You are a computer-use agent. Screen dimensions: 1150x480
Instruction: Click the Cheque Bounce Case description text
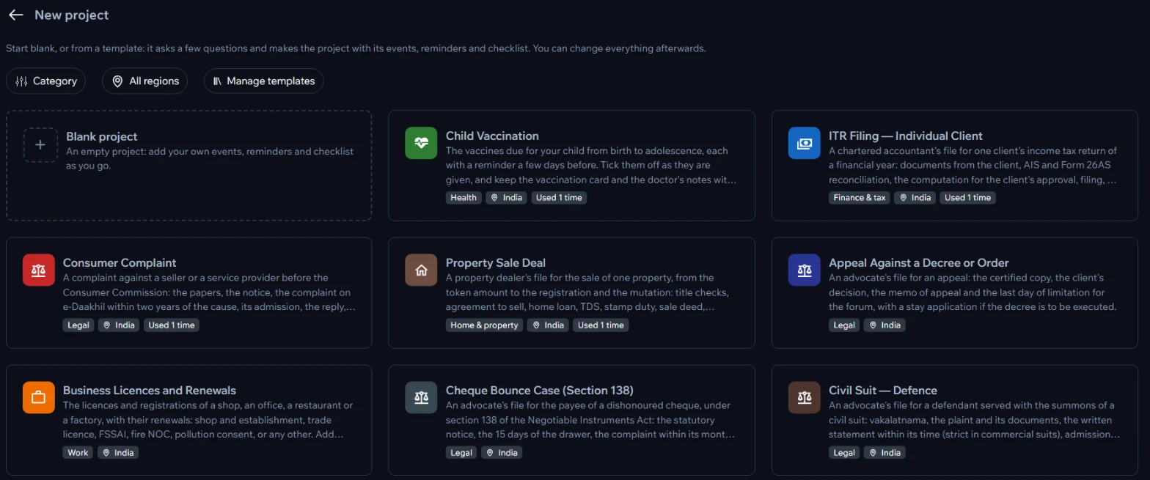(x=591, y=419)
